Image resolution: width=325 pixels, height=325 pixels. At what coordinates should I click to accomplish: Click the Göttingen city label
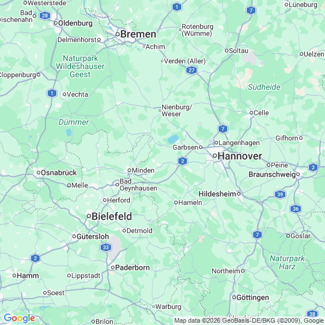tap(253, 297)
